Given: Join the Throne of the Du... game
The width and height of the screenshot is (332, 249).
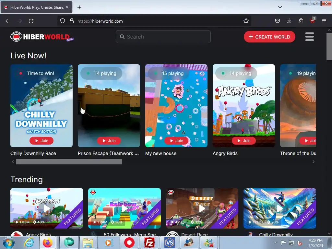Looking at the screenshot, I should (x=308, y=141).
